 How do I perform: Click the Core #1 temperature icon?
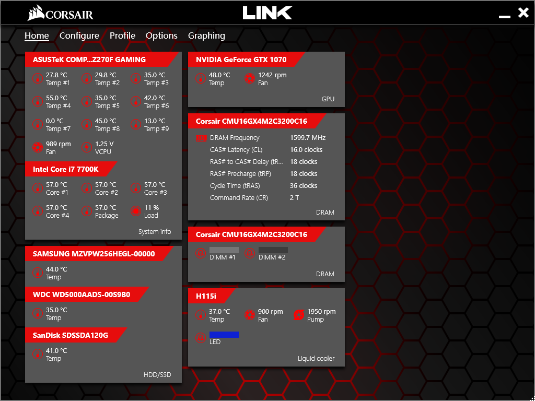[37, 188]
